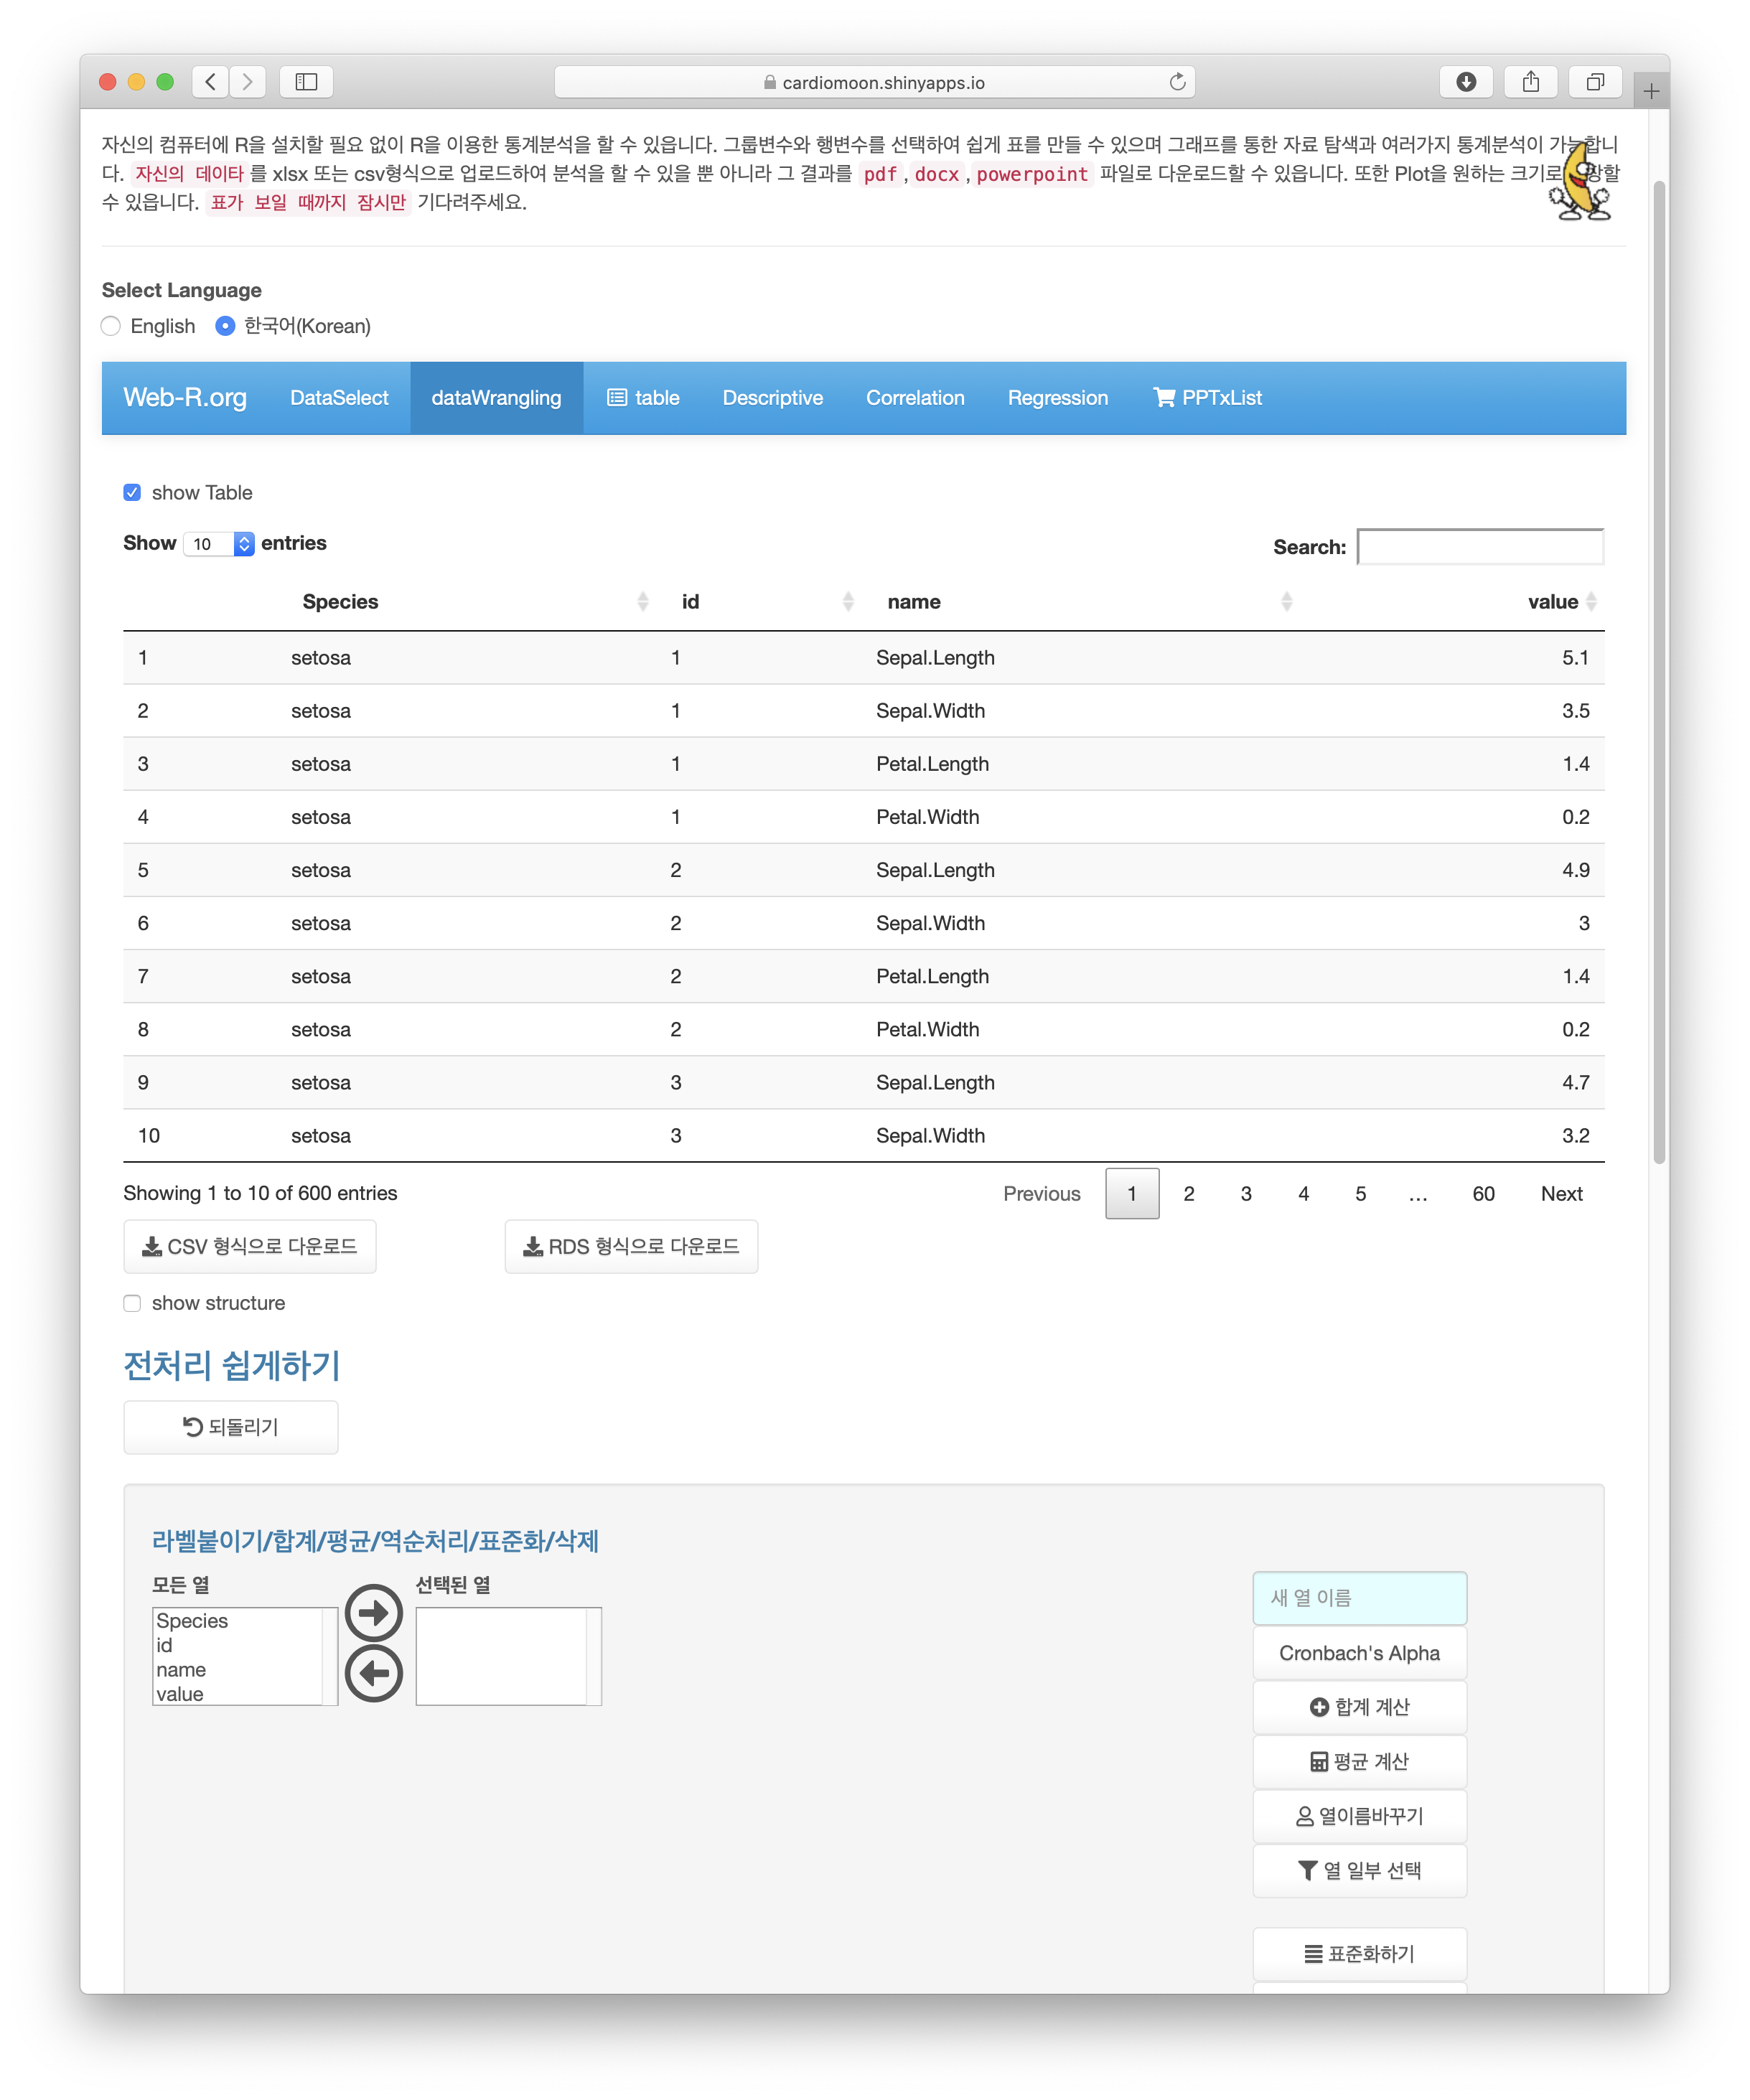This screenshot has width=1750, height=2100.
Task: Switch to the Descriptive tab
Action: point(772,398)
